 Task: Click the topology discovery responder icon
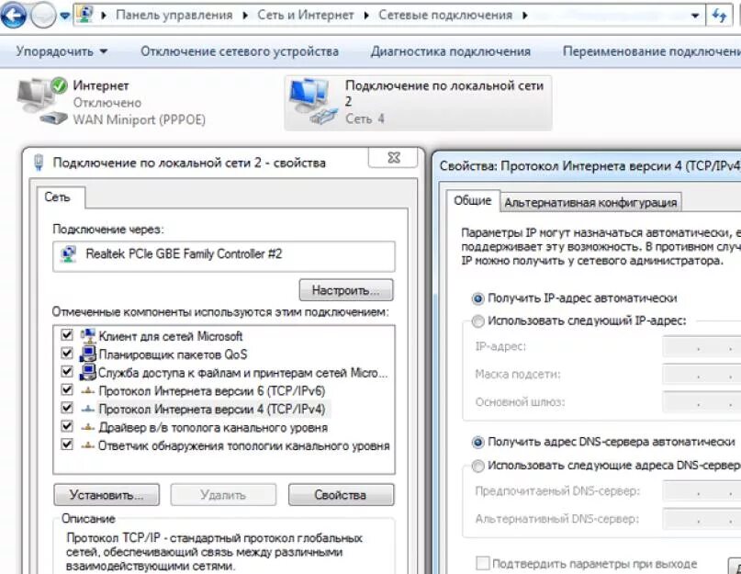88,445
